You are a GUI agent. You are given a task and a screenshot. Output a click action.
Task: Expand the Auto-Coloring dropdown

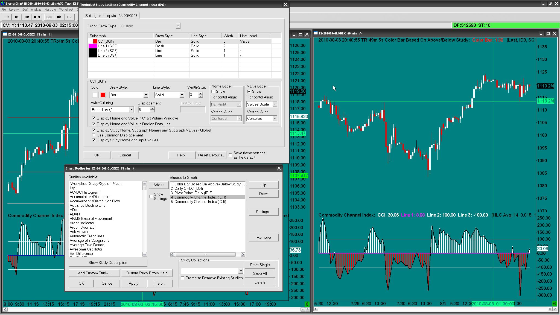point(131,110)
